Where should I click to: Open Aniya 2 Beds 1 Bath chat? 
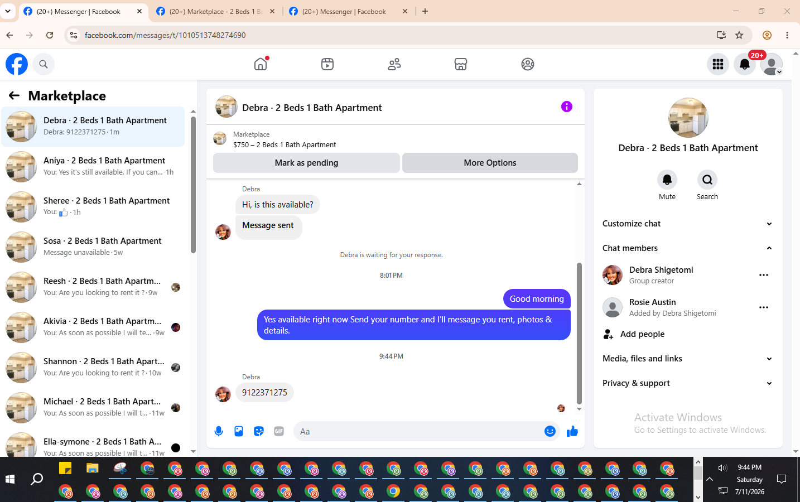click(93, 166)
